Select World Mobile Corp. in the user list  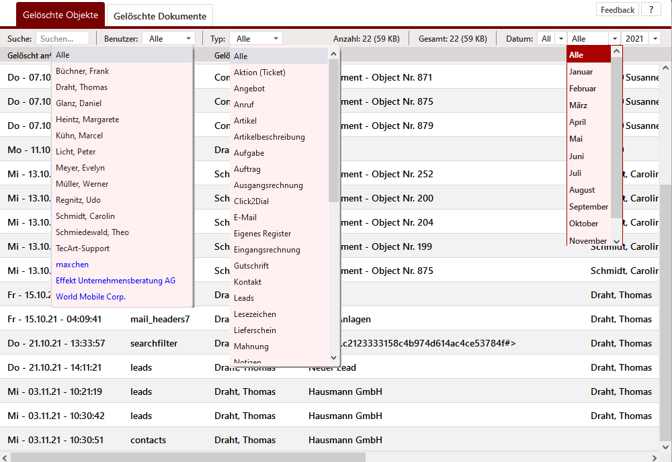91,297
